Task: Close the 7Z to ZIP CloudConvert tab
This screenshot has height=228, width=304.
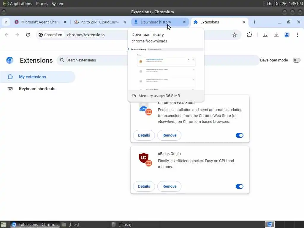Action: click(x=125, y=22)
